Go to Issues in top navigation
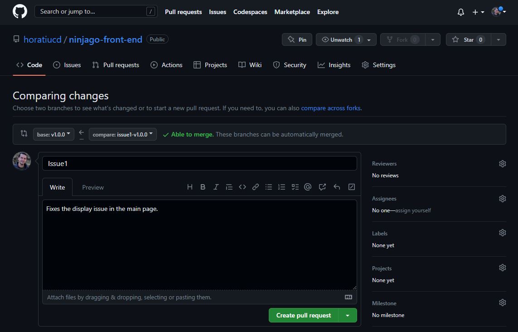Screen dimensions: 518x332 [x=218, y=12]
